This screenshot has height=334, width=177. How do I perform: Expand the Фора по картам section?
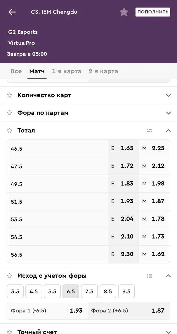click(168, 113)
